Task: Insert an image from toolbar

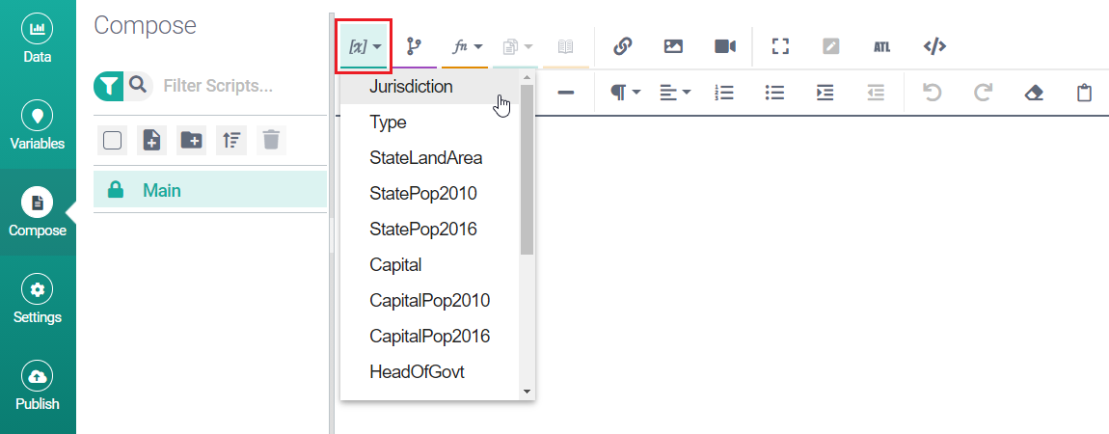Action: [673, 46]
